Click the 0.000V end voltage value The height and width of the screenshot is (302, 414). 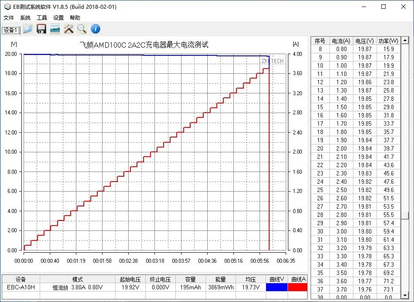point(161,287)
